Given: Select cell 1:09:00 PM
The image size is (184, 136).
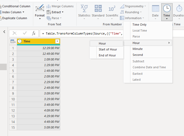Looking at the screenshot, I should tap(38, 59).
